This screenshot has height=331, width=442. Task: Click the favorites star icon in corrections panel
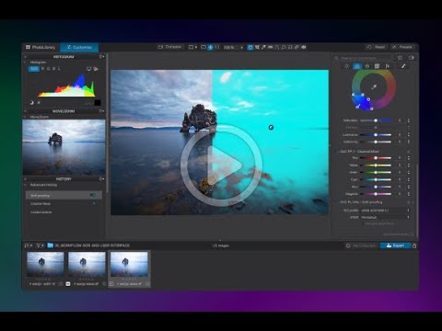(x=400, y=58)
